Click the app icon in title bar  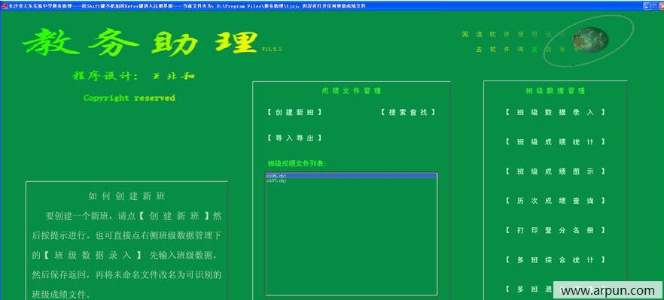tap(5, 6)
